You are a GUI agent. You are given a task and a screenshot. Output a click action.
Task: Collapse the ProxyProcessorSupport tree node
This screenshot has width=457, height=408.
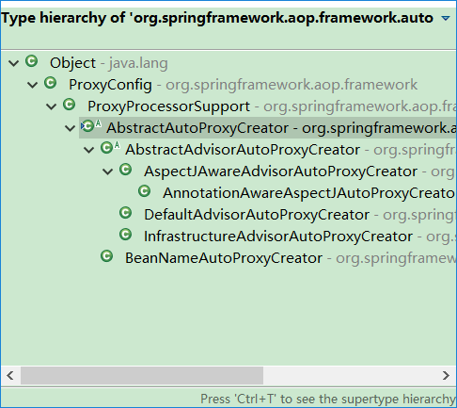[x=52, y=106]
